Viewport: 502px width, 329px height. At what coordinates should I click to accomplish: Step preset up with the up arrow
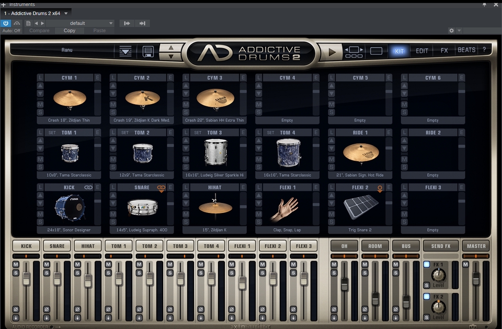click(171, 48)
